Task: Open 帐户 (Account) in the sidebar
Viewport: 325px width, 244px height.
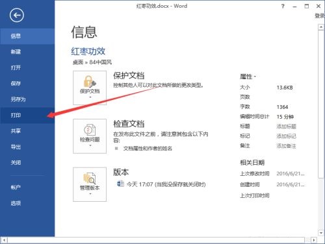Action: click(x=27, y=187)
